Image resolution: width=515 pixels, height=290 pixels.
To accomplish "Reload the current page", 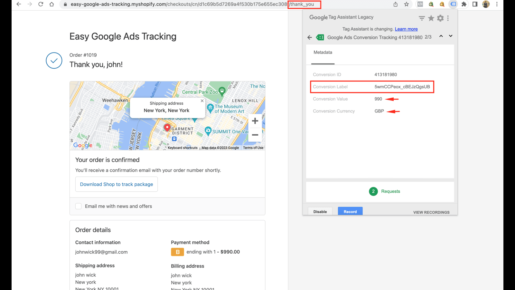I will coord(41,4).
